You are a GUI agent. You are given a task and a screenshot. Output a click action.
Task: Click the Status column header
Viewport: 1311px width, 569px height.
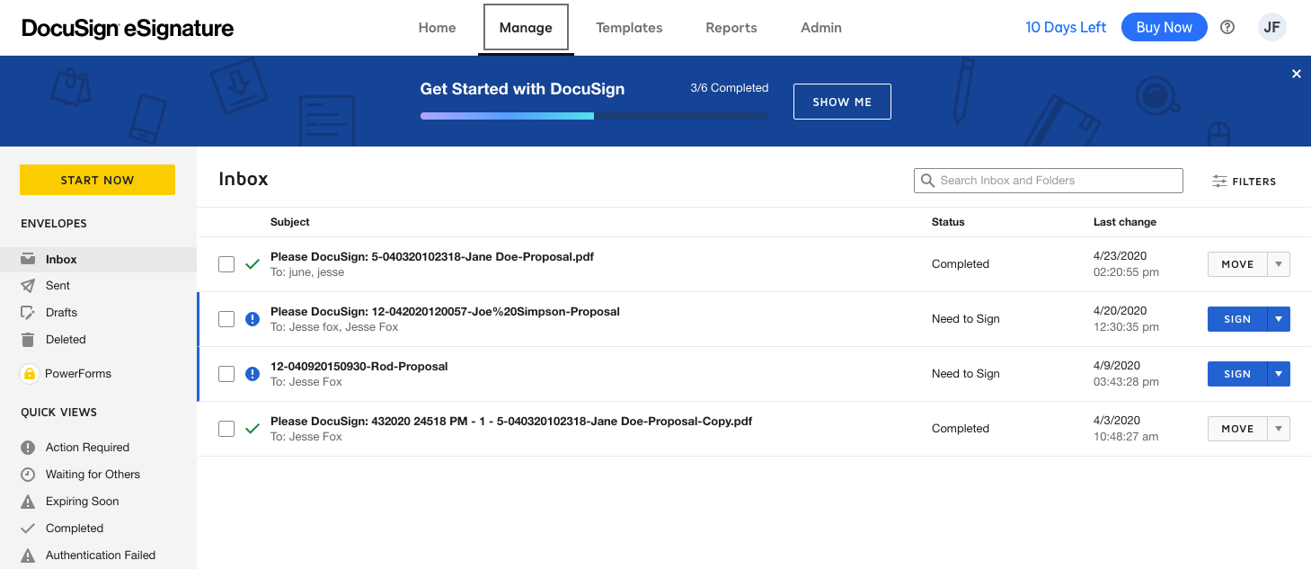tap(948, 222)
